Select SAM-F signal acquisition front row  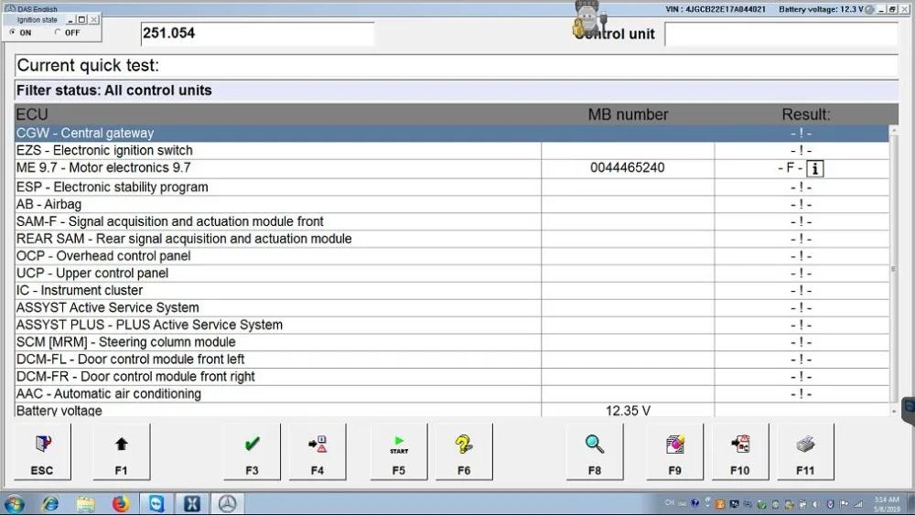[x=452, y=221]
